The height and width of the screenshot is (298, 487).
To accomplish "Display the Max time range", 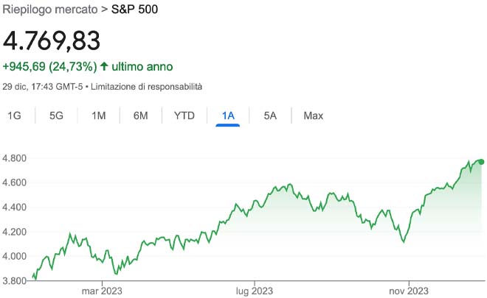I will 314,116.
